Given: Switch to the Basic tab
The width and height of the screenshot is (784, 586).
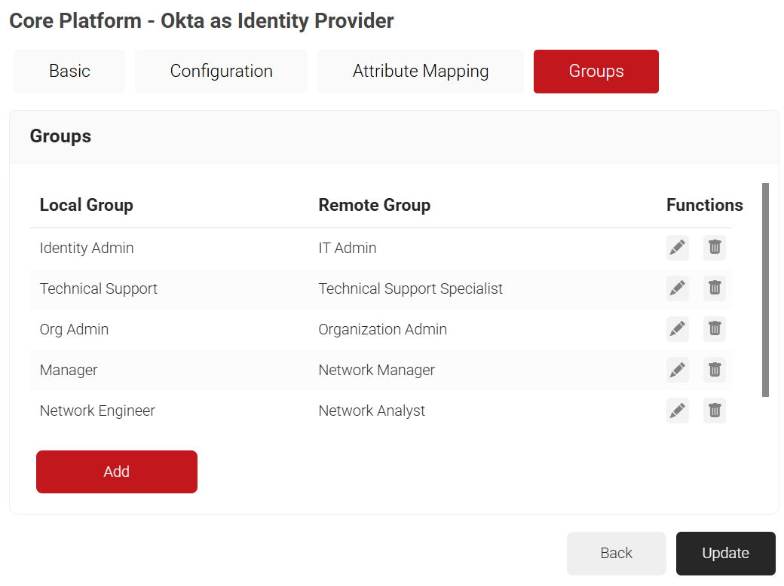Looking at the screenshot, I should (69, 72).
